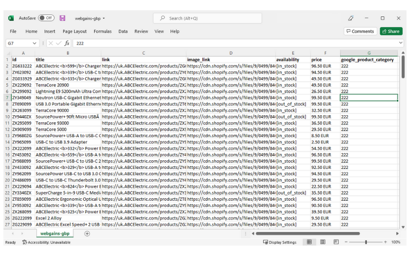Click the horizontal scroll left arrow
This screenshot has width=410, height=256.
click(x=253, y=233)
